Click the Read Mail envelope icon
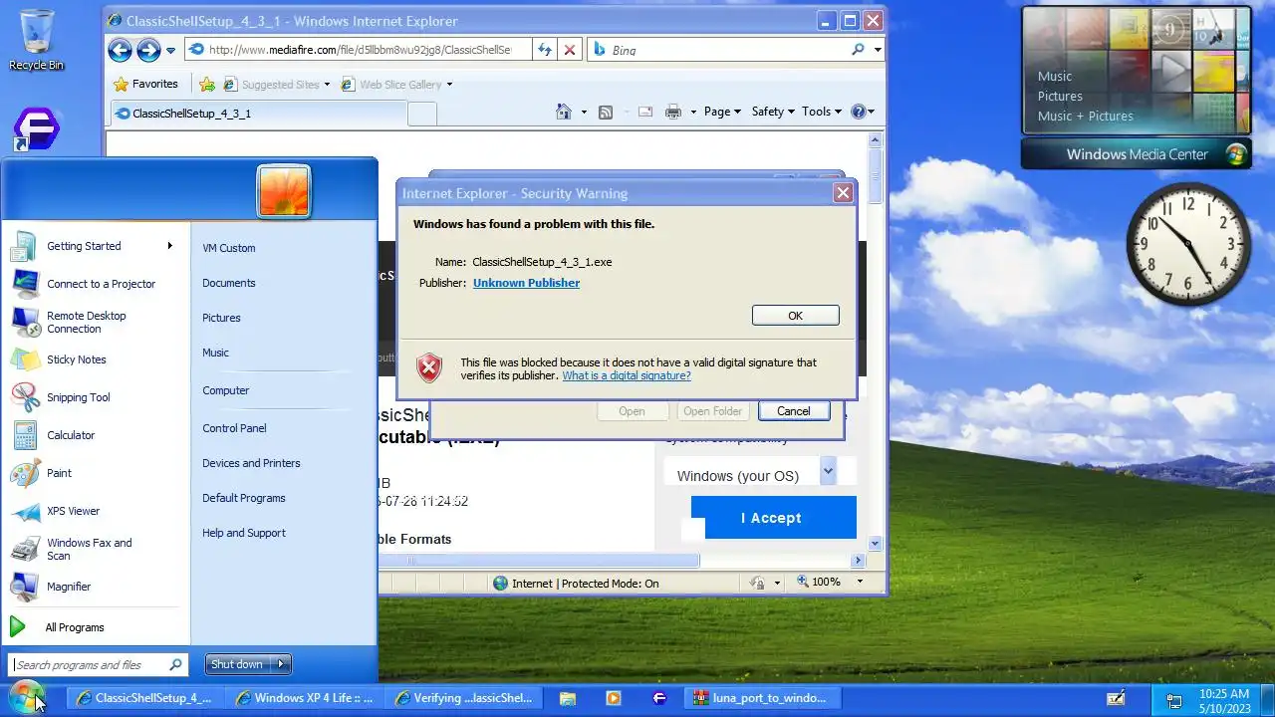This screenshot has height=717, width=1275. 644,112
